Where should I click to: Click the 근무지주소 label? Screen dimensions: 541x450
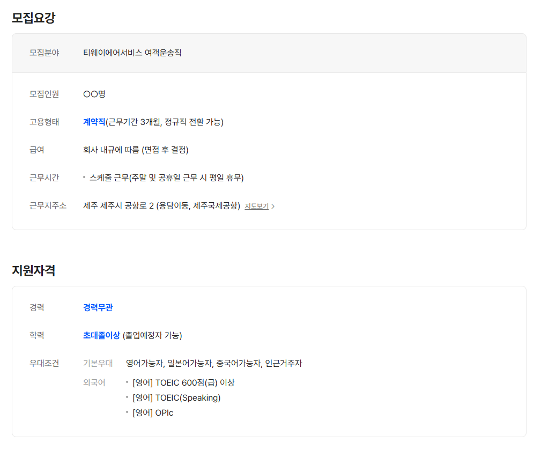pos(48,205)
